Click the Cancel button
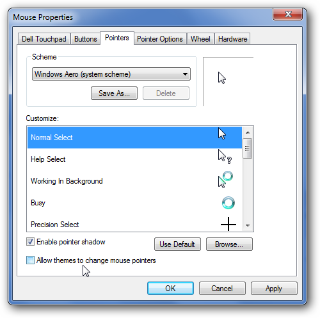320x318 pixels. (x=222, y=289)
